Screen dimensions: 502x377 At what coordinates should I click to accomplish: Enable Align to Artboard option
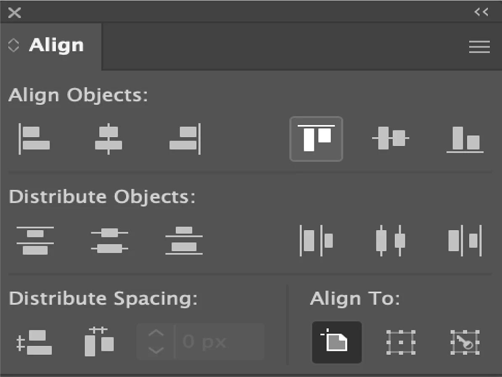tap(336, 342)
